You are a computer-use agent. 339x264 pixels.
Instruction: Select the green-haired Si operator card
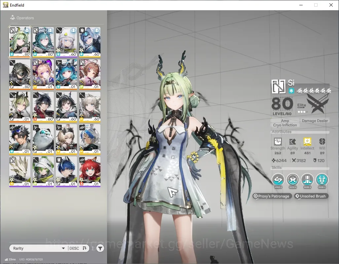(20, 42)
